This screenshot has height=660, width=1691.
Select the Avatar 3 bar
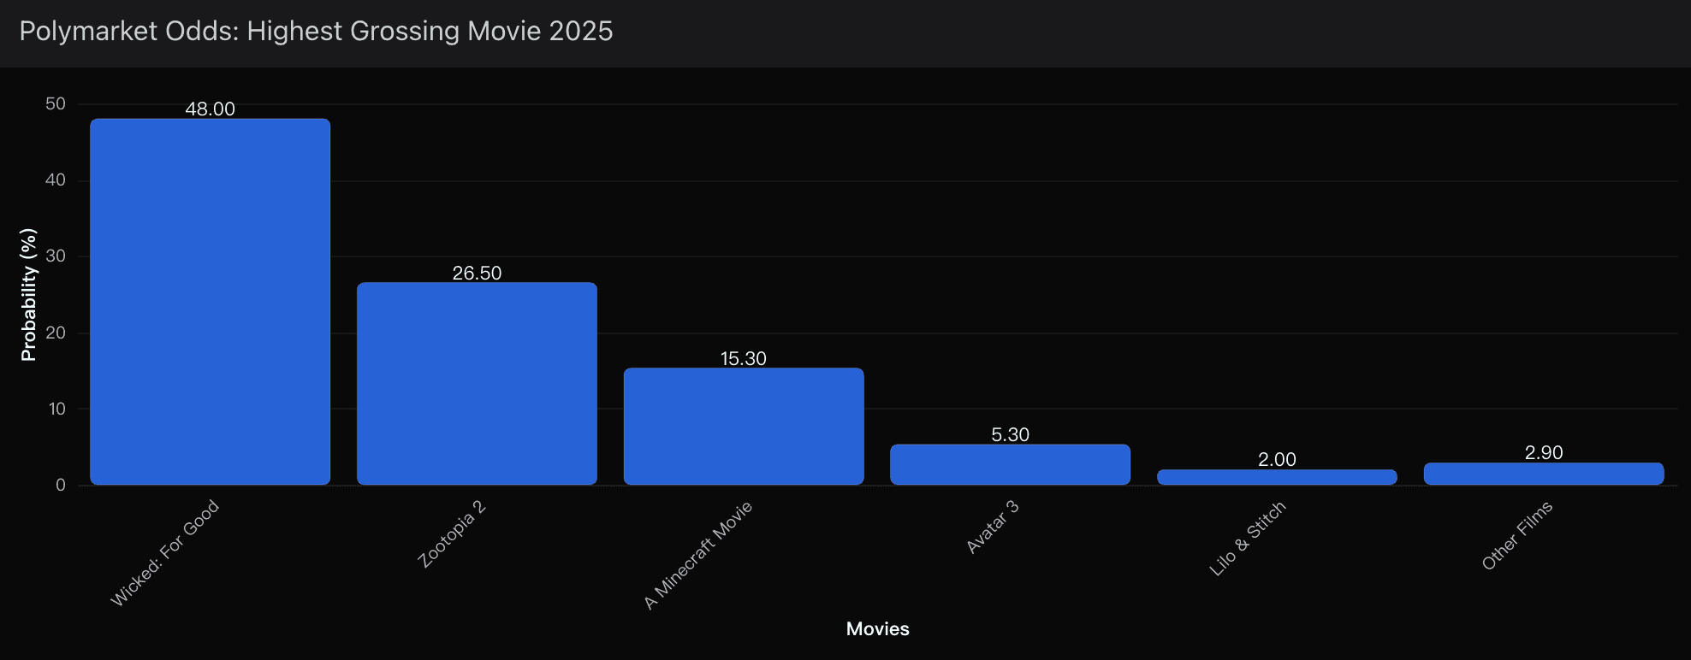[1010, 464]
